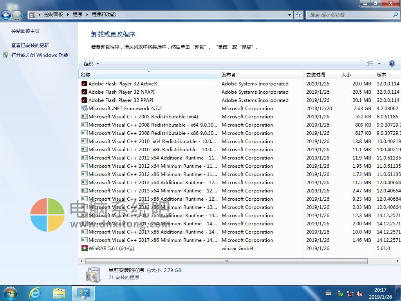Click Adobe Flash Player 32 ActiveX icon
Screen dimensions: 401x301
pos(84,83)
